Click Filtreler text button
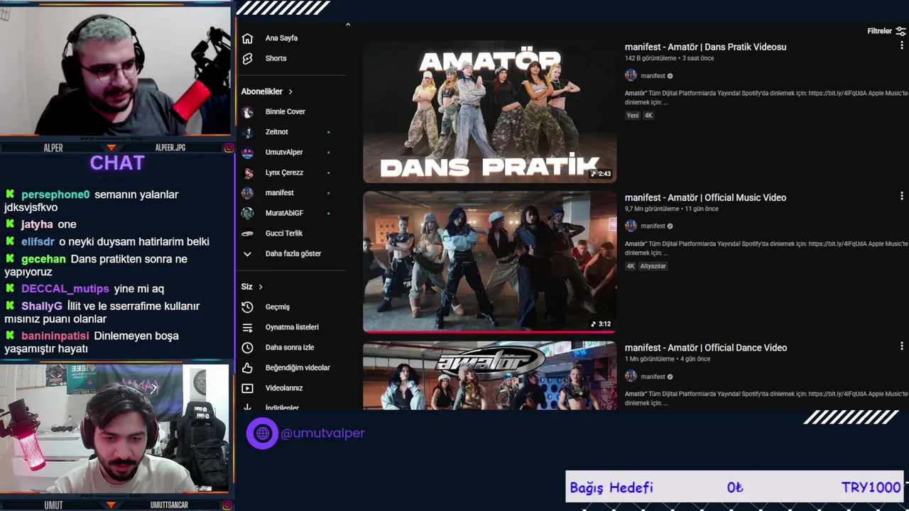This screenshot has height=511, width=909. pos(879,31)
